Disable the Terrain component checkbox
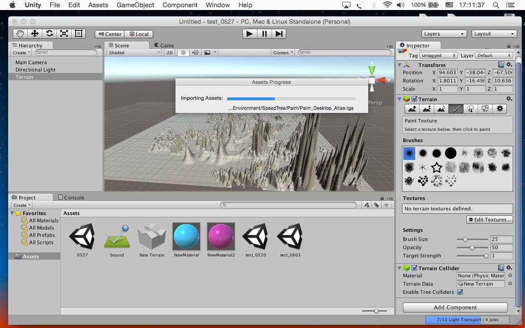 [x=414, y=99]
